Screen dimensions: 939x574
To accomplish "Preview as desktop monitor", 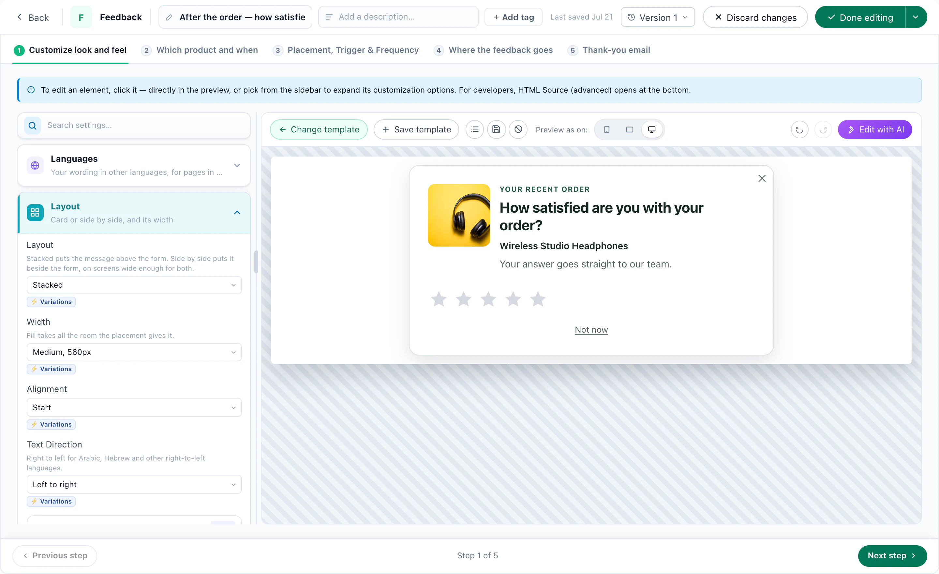I will tap(652, 129).
